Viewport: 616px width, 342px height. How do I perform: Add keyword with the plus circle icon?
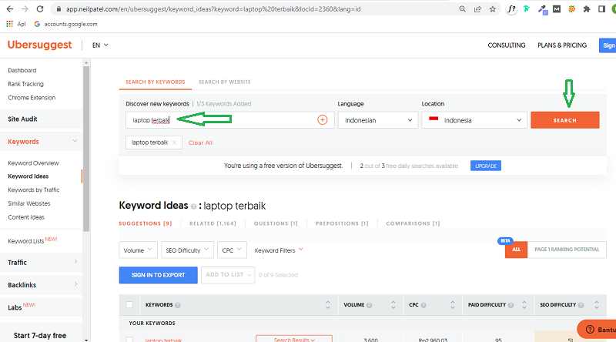point(323,120)
